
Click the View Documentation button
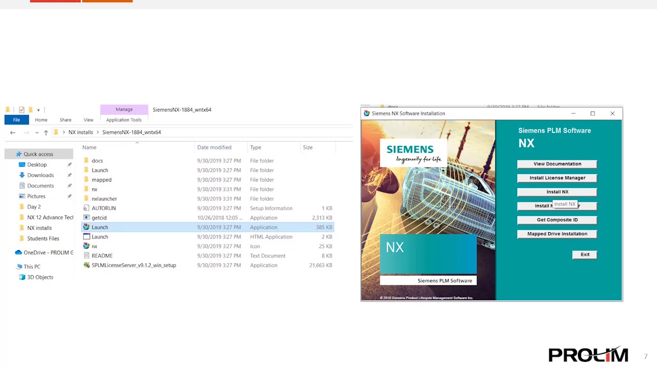[557, 164]
